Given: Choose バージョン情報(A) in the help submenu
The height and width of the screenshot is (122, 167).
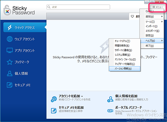Looking at the screenshot, I should click(x=124, y=69).
